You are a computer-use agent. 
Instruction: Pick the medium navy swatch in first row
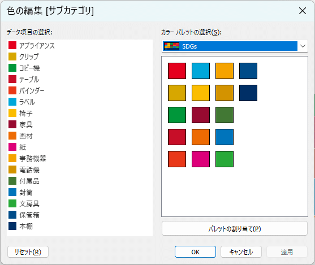[x=248, y=71]
